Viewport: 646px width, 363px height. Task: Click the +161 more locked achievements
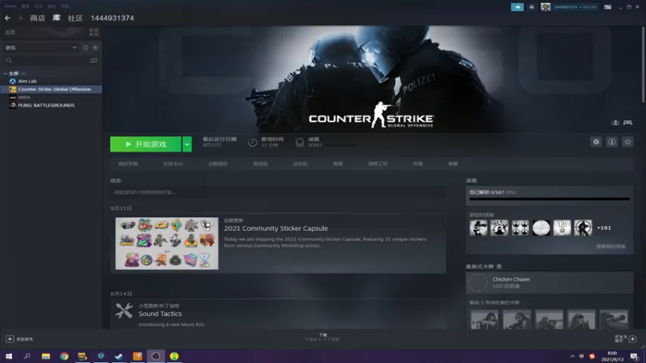[604, 228]
